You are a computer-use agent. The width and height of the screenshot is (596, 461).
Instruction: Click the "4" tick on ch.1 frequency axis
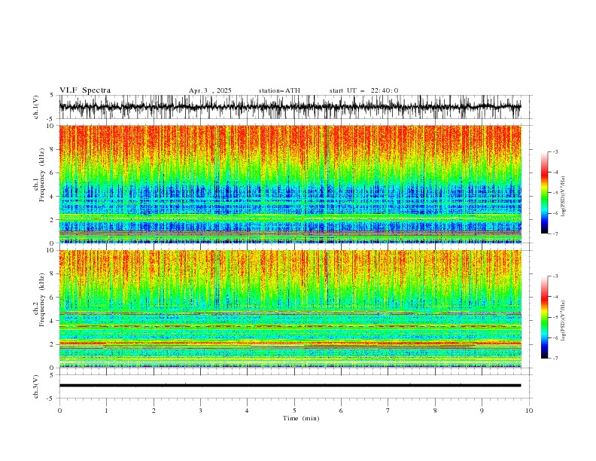point(51,197)
